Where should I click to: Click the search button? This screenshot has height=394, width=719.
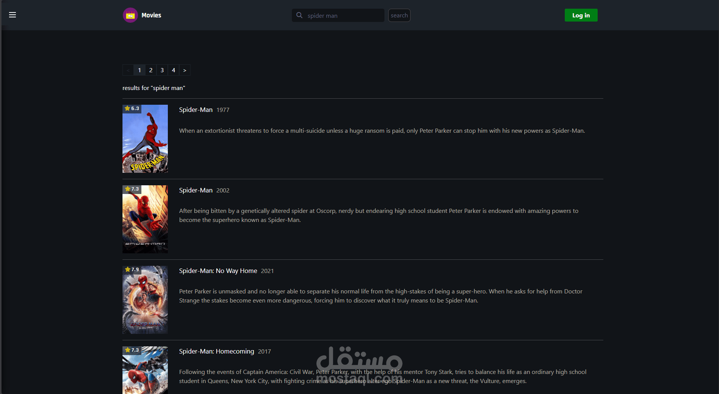(x=399, y=16)
